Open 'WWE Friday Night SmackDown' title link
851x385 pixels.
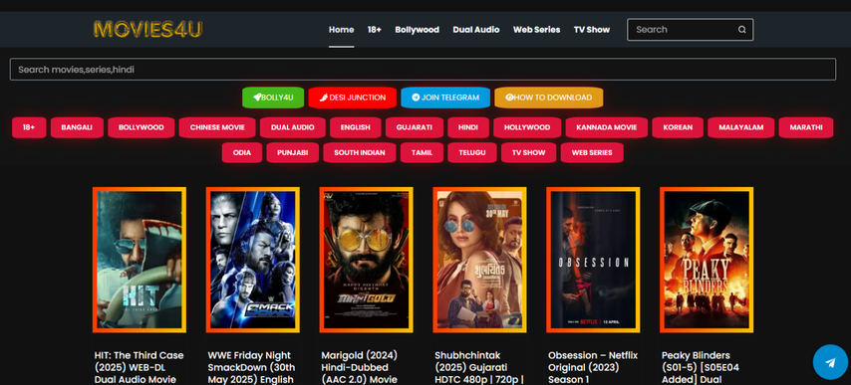point(251,368)
